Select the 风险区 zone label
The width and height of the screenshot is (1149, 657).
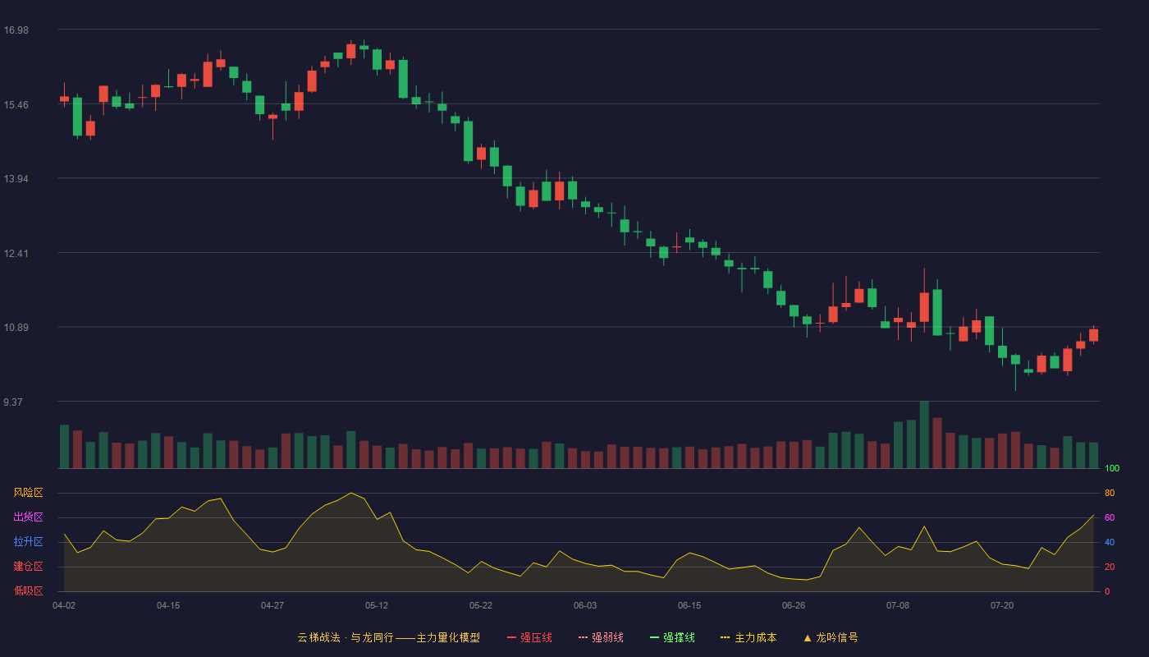[x=28, y=493]
